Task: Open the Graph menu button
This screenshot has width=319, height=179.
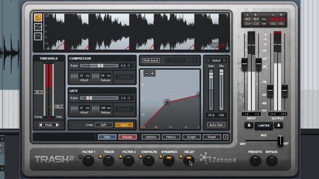Action: (x=191, y=137)
